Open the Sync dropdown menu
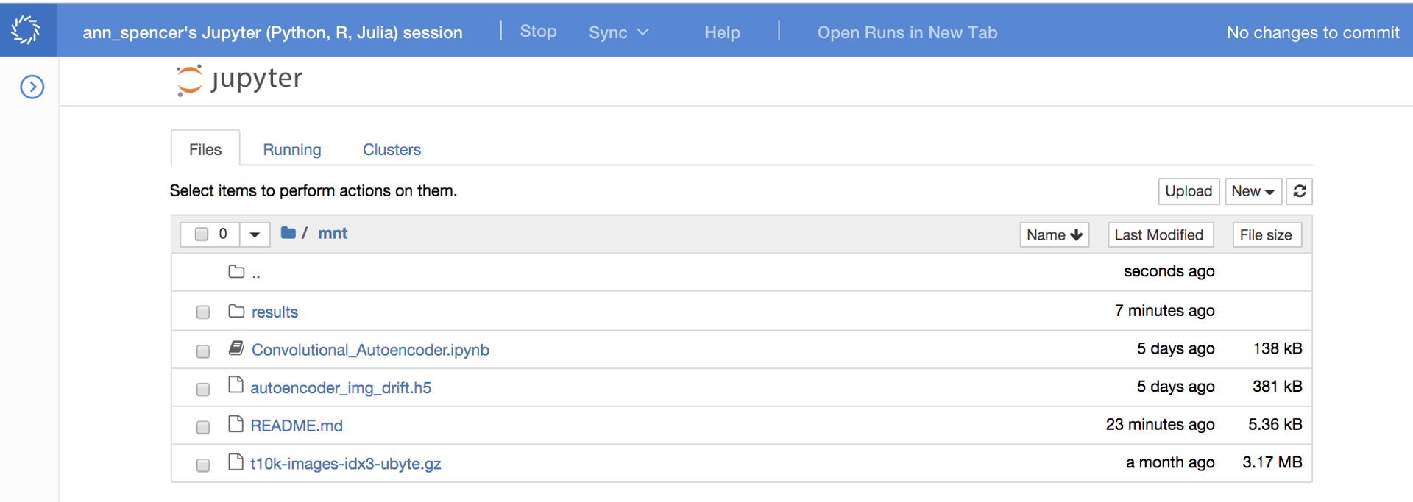Screen dimensions: 1413x502 pos(618,32)
